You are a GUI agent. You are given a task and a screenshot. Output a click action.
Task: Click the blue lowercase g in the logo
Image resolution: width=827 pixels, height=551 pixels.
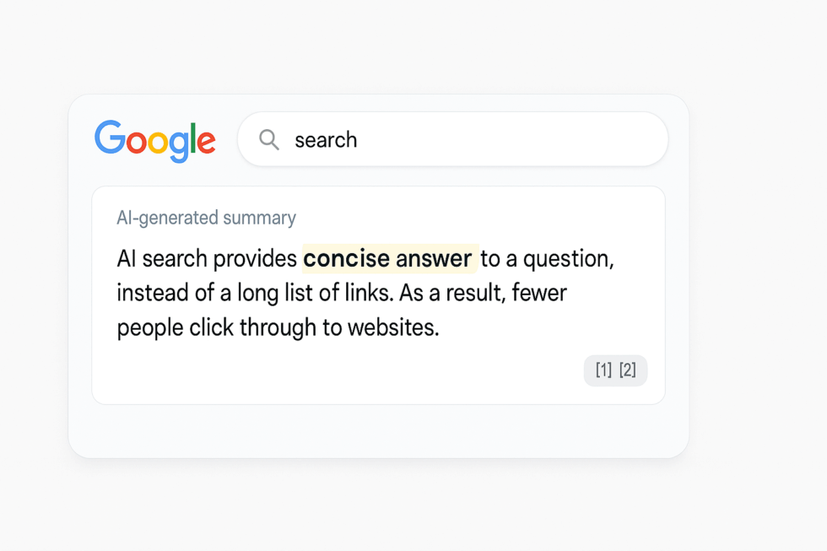pos(178,145)
